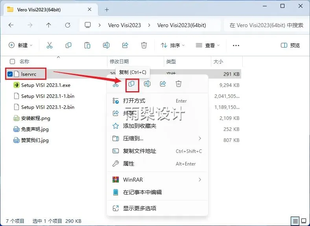The height and width of the screenshot is (226, 310).
Task: Click the 安装教程.png file icon
Action: coord(17,118)
